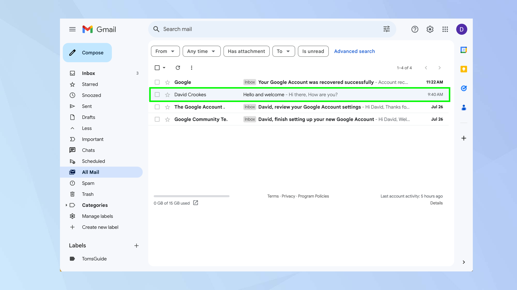Image resolution: width=517 pixels, height=290 pixels.
Task: Click the refresh inbox icon
Action: coord(178,67)
